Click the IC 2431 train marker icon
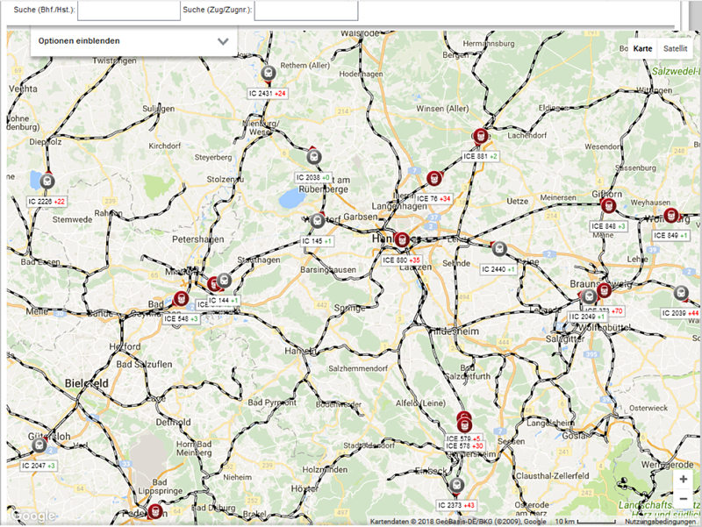 pyautogui.click(x=269, y=74)
